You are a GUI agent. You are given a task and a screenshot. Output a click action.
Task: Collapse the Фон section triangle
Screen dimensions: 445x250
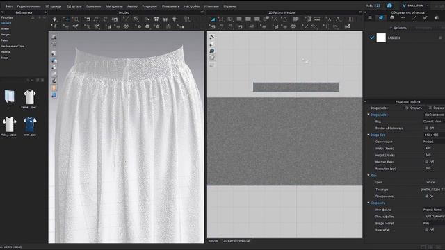coord(369,176)
